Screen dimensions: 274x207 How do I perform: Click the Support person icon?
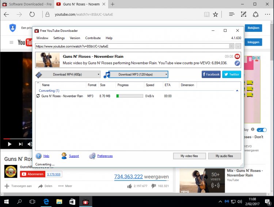64,156
